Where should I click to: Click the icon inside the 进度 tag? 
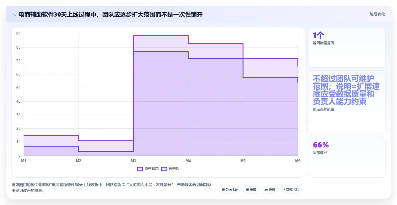266,189
